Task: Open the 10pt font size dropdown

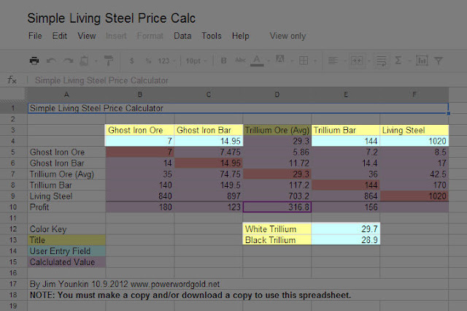Action: 196,61
